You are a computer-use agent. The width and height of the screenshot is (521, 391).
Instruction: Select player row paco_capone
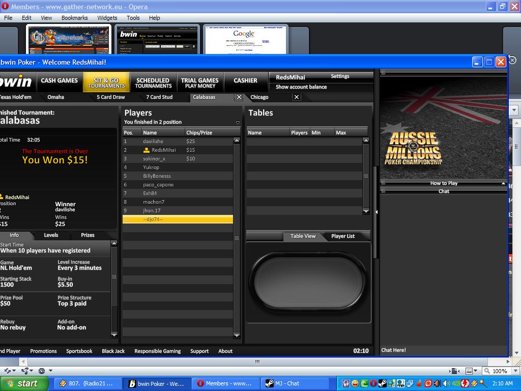pyautogui.click(x=178, y=184)
